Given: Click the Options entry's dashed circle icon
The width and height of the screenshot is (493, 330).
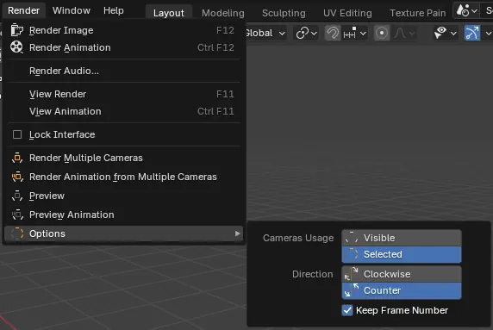Looking at the screenshot, I should point(17,233).
